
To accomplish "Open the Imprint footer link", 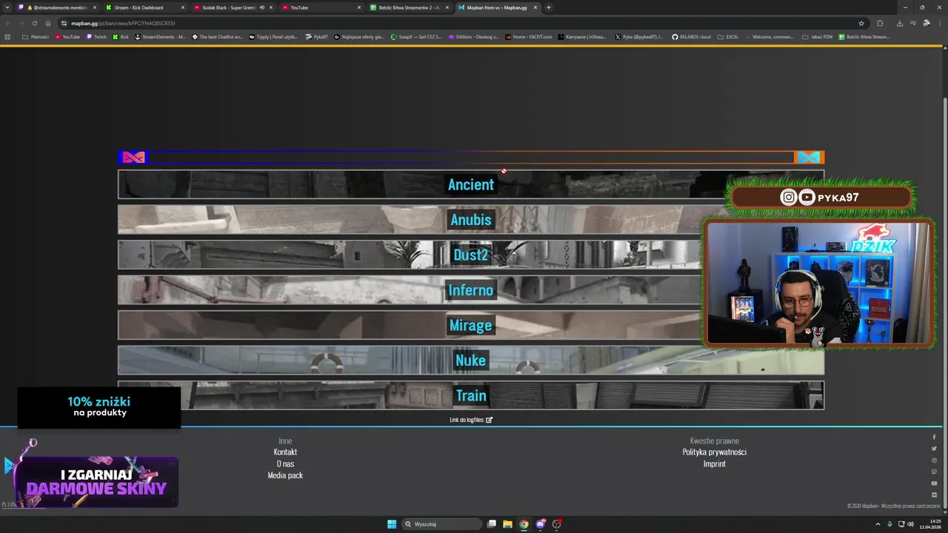I will point(715,463).
